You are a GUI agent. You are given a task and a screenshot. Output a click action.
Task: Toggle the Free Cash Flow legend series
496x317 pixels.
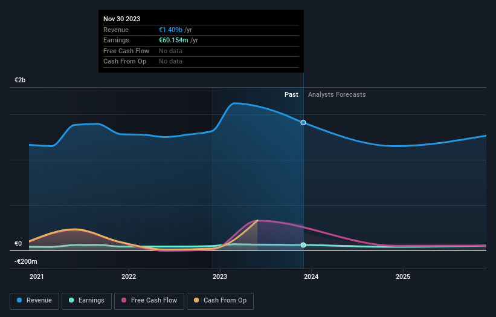[x=149, y=301]
